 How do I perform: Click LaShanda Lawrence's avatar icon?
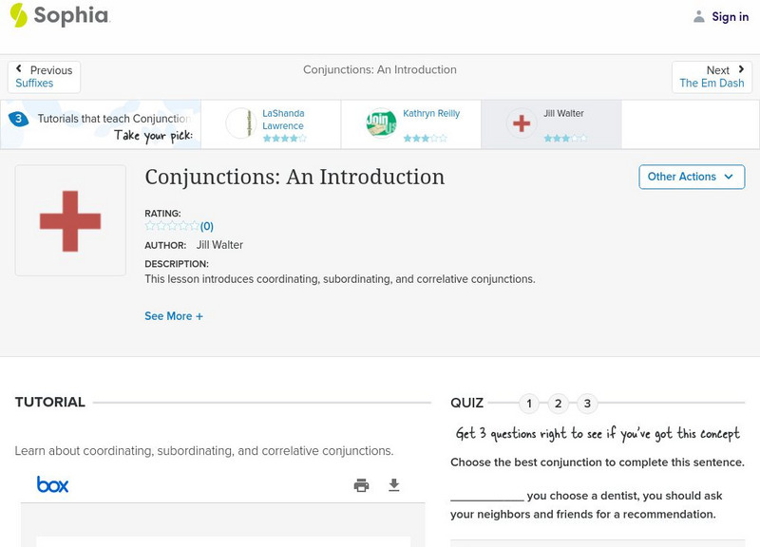click(240, 123)
